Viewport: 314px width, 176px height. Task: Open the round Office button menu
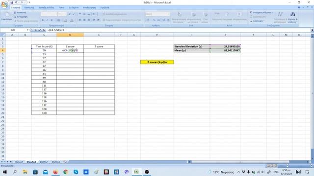[x=4, y=4]
